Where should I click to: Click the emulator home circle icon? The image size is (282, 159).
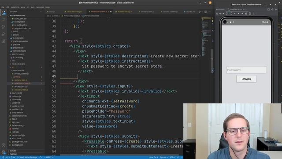pyautogui.click(x=238, y=14)
